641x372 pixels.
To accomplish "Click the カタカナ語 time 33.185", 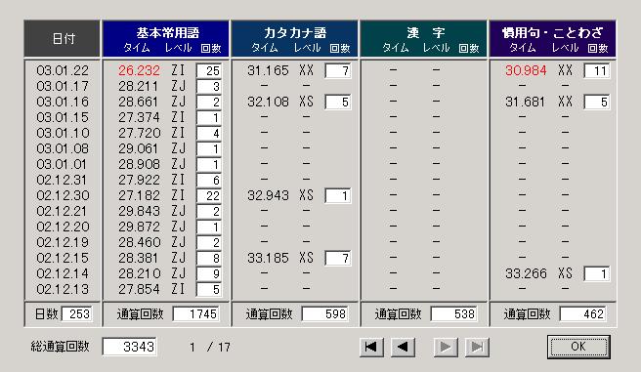I will point(268,258).
